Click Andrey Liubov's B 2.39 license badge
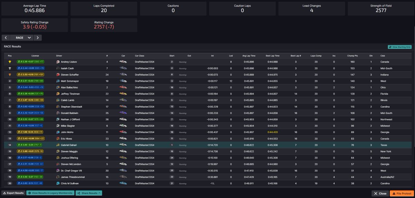415x198 pixels. tap(30, 62)
